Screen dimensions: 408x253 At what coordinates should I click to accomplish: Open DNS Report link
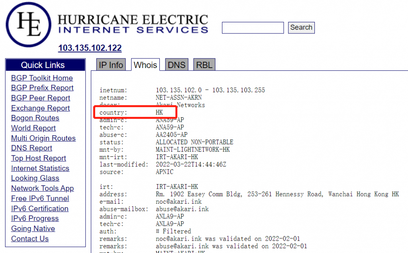click(x=31, y=148)
